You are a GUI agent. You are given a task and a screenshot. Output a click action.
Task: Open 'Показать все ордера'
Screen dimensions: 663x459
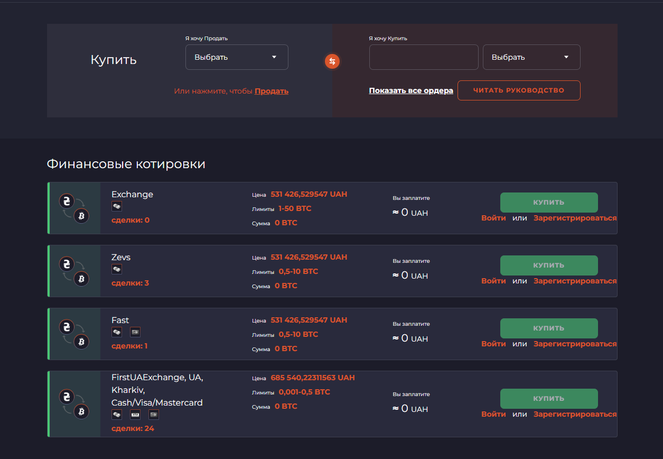410,90
